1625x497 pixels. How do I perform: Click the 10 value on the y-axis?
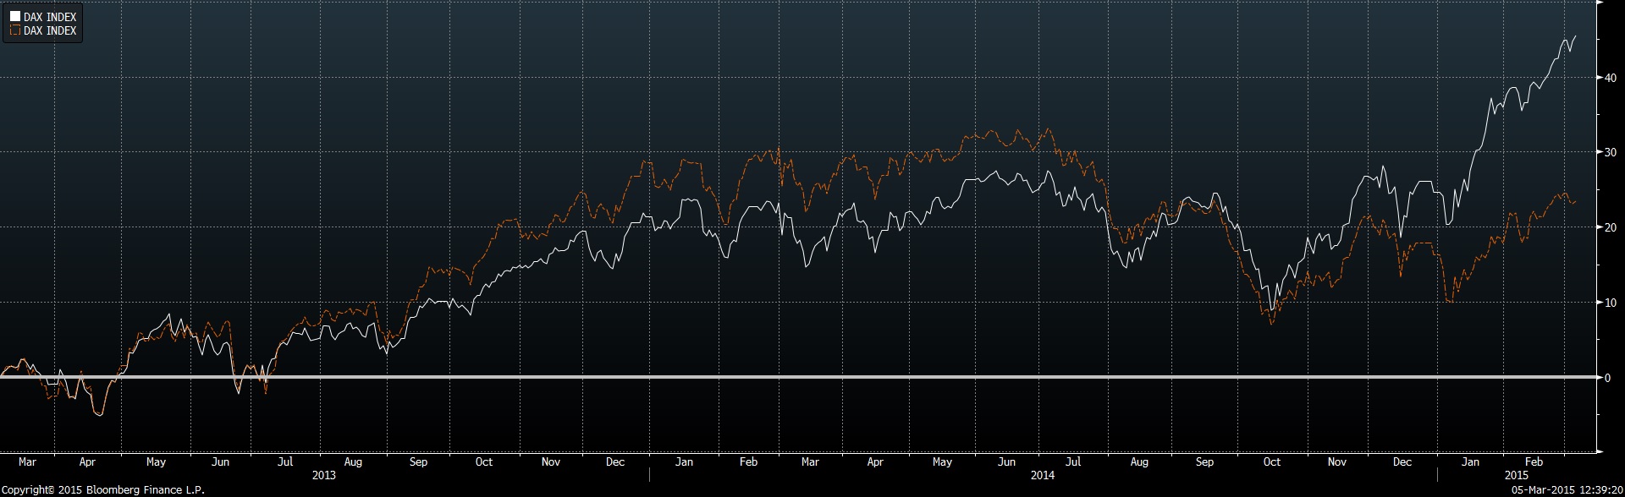(x=1611, y=303)
